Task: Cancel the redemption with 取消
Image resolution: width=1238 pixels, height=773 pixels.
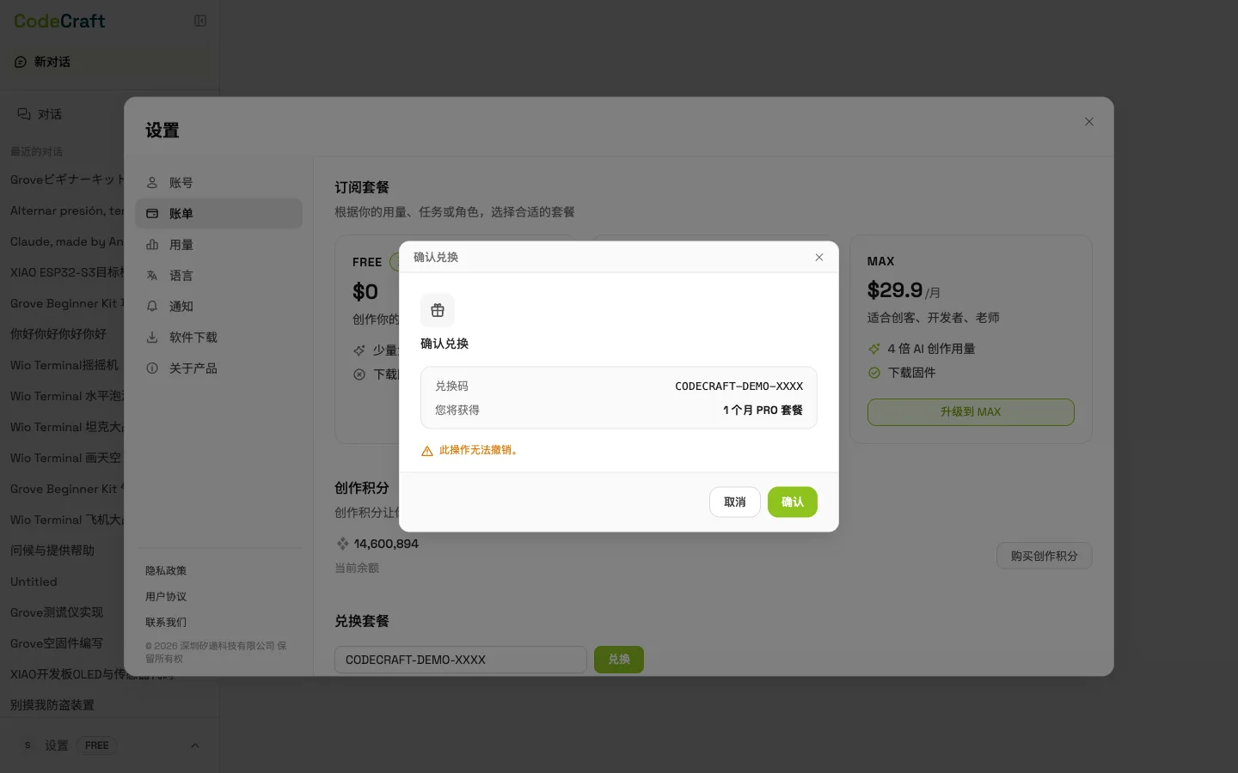Action: click(x=734, y=502)
